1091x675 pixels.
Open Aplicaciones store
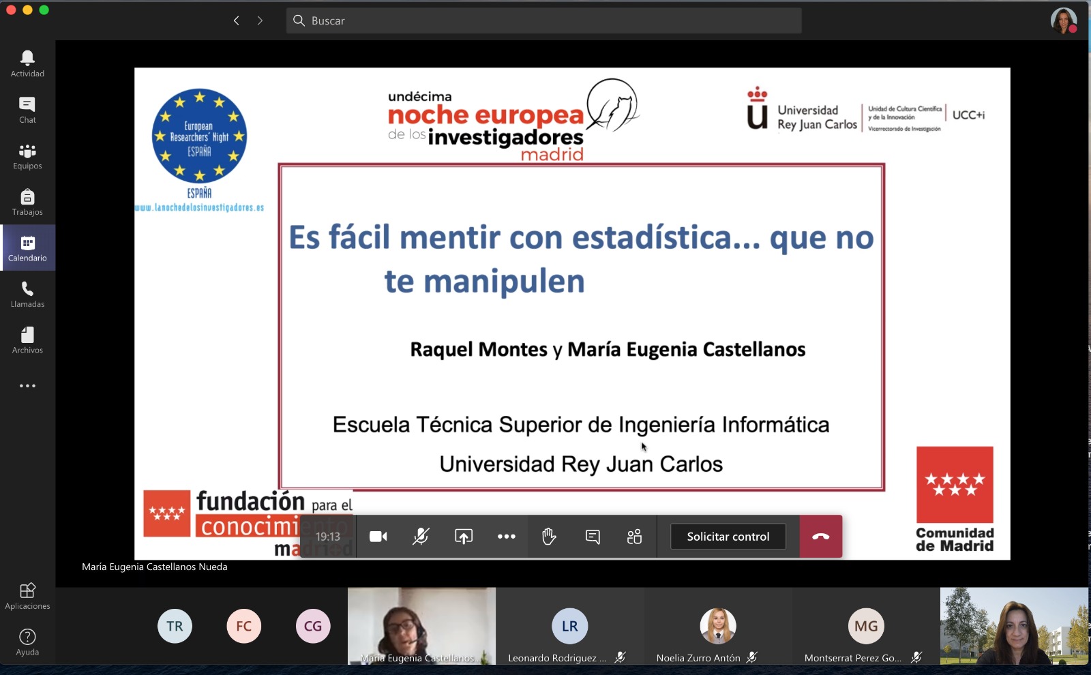pyautogui.click(x=27, y=596)
